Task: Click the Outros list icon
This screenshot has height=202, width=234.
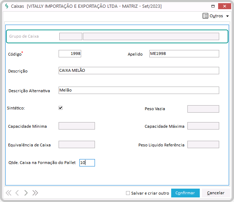Action: click(x=205, y=16)
